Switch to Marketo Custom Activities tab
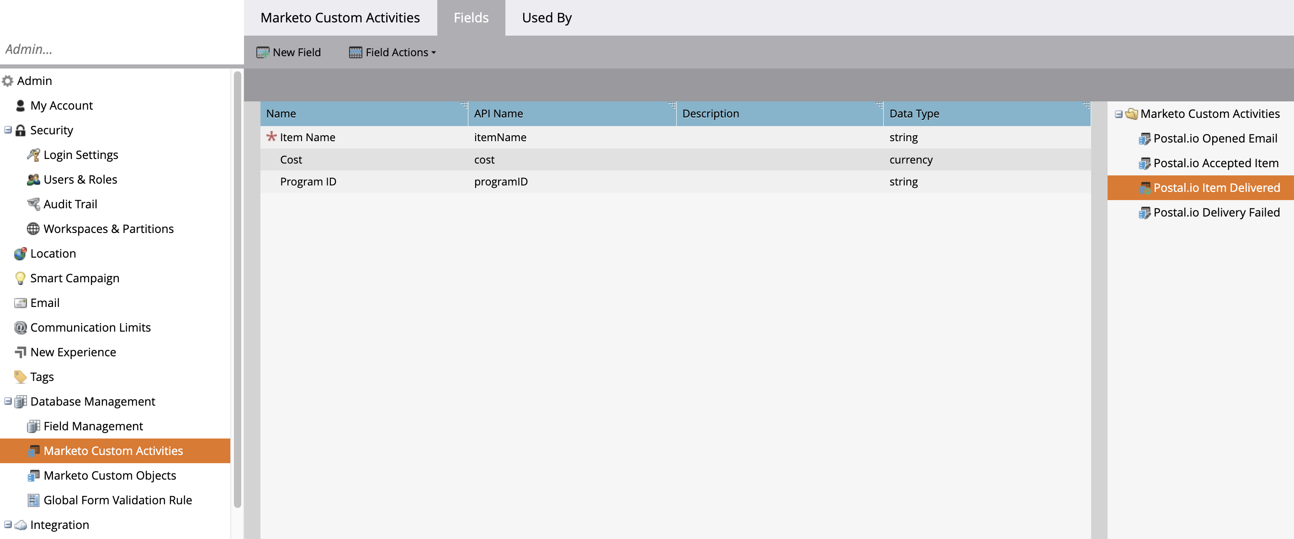This screenshot has width=1294, height=539. click(x=339, y=17)
